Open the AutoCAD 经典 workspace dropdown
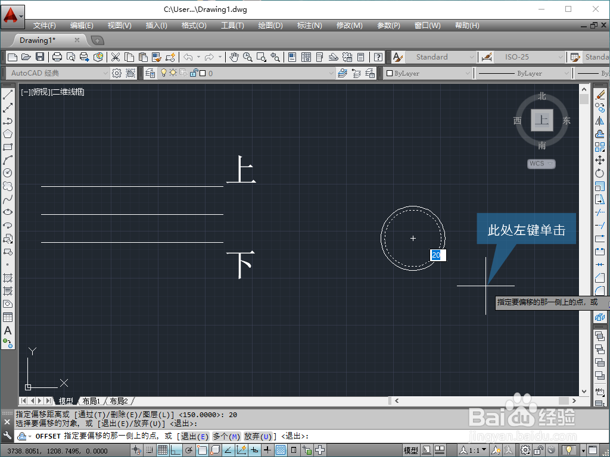 (x=104, y=73)
